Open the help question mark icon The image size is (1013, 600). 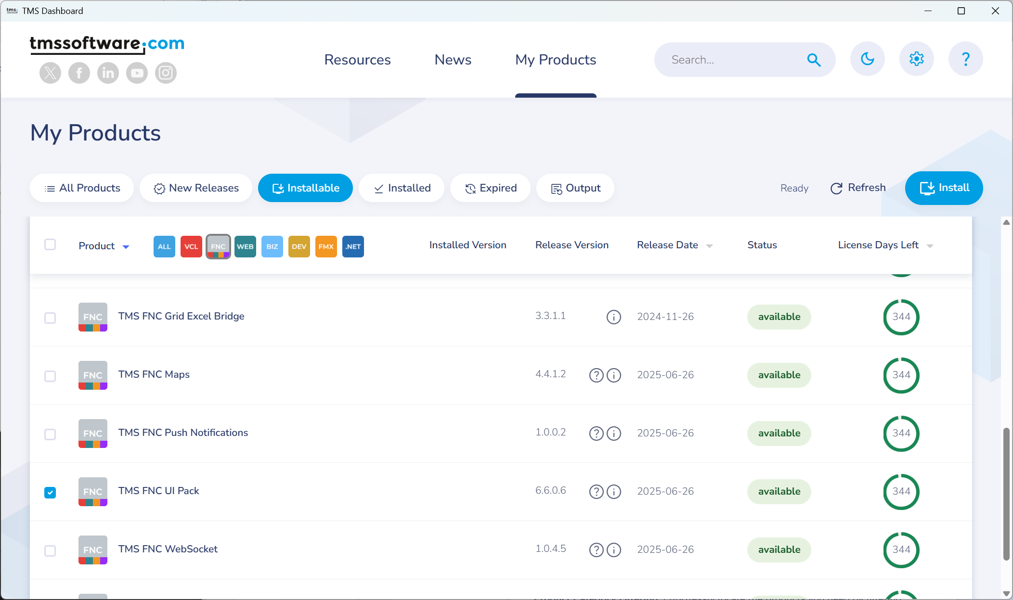pyautogui.click(x=966, y=59)
